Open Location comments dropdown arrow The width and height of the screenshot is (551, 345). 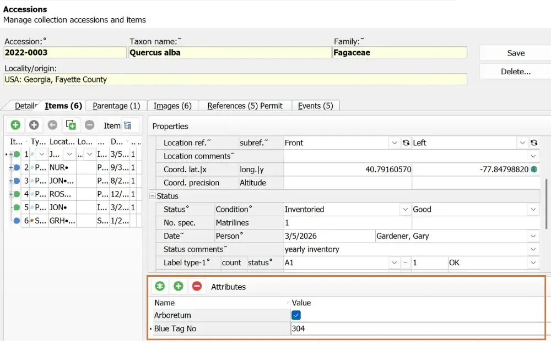533,156
